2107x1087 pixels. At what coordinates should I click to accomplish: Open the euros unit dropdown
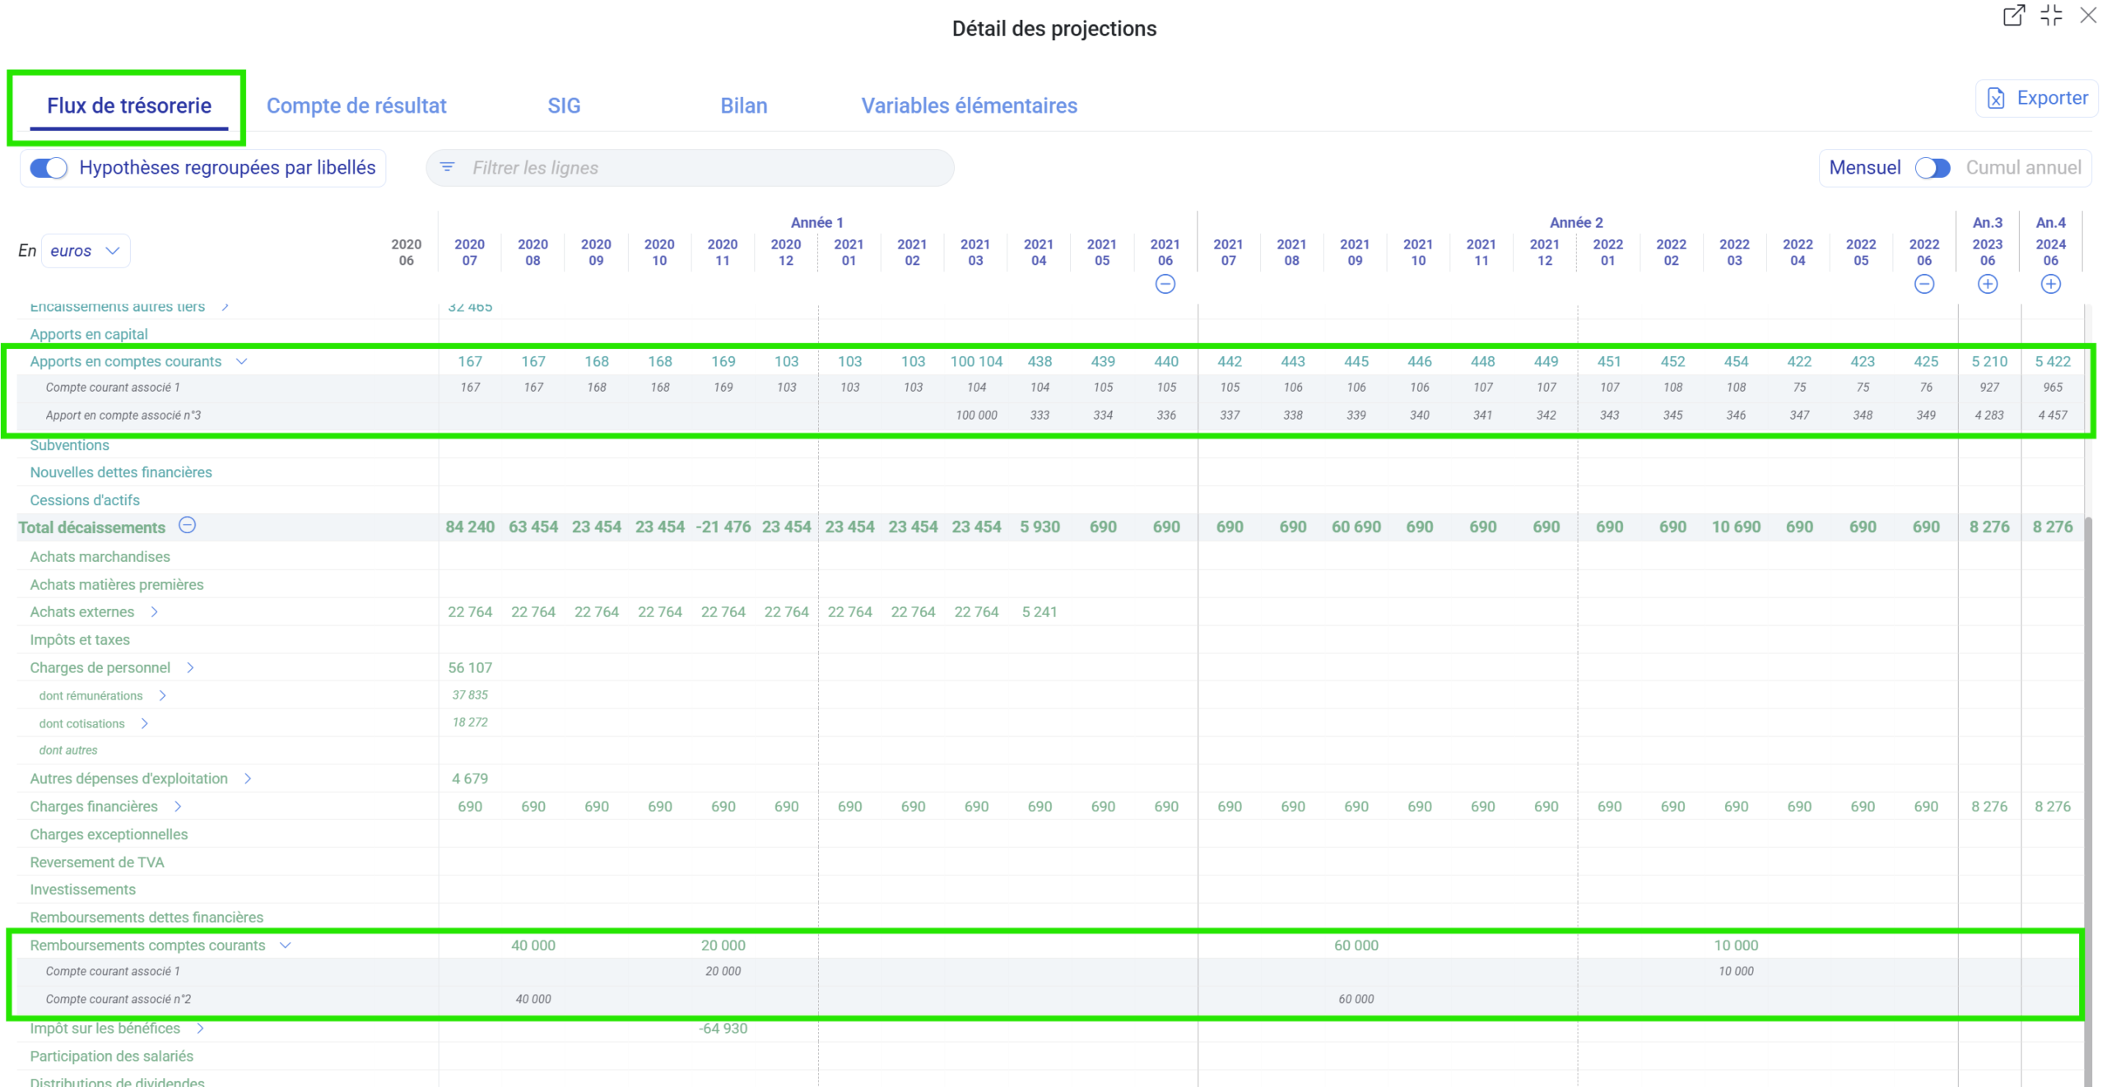coord(86,251)
